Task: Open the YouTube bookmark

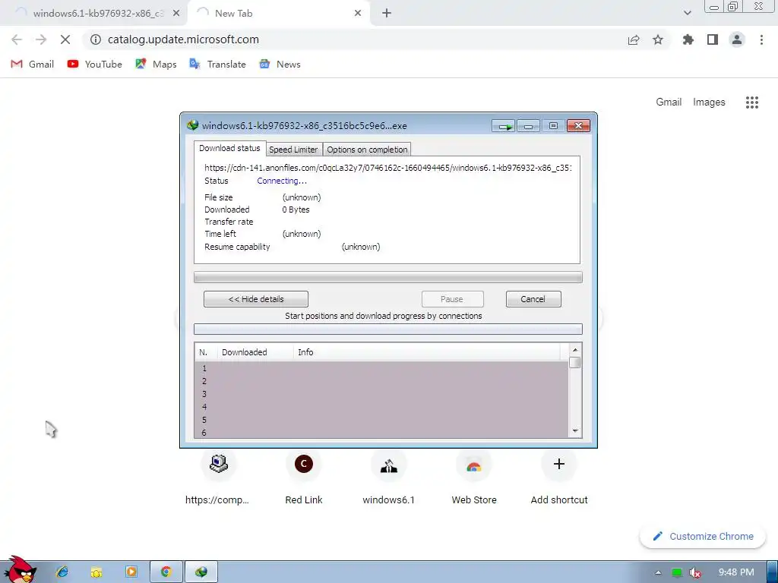Action: (95, 64)
